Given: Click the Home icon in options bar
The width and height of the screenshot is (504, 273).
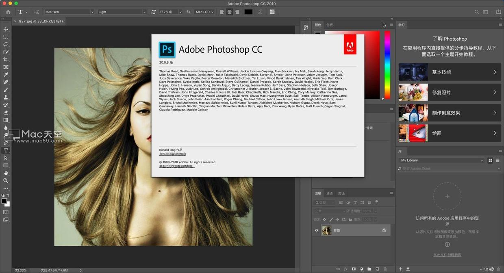Looking at the screenshot, I should tap(8, 12).
